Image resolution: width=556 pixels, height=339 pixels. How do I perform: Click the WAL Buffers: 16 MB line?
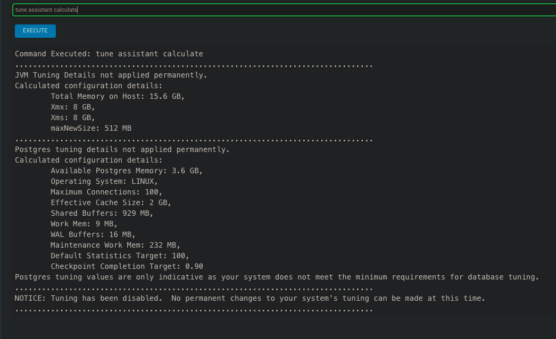[93, 234]
